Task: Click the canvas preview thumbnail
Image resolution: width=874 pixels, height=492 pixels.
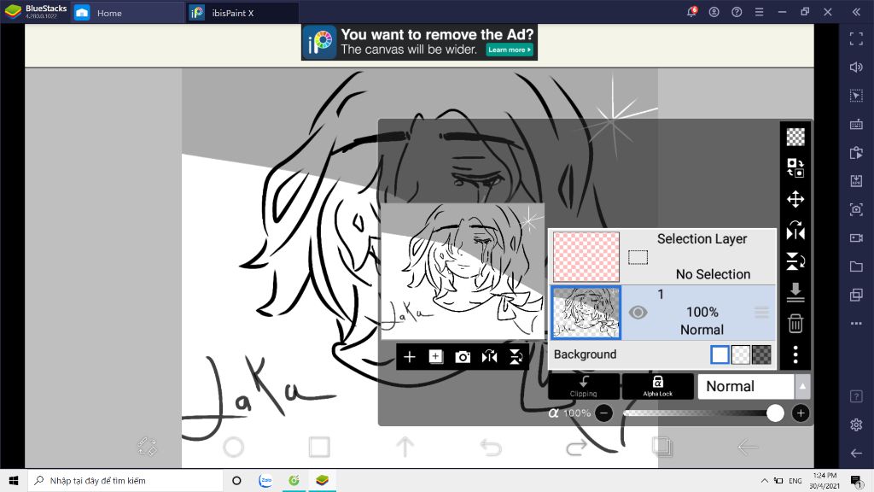Action: coord(462,272)
